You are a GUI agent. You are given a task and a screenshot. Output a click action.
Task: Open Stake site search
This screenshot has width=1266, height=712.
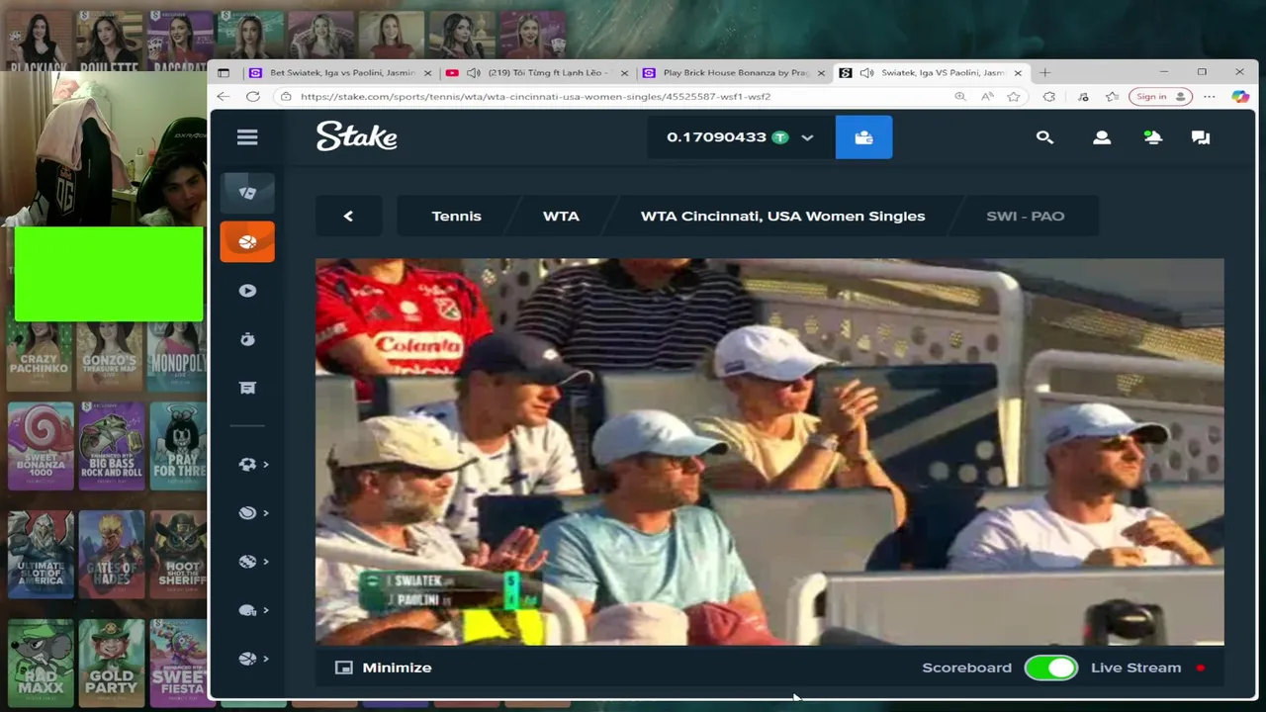(1044, 137)
